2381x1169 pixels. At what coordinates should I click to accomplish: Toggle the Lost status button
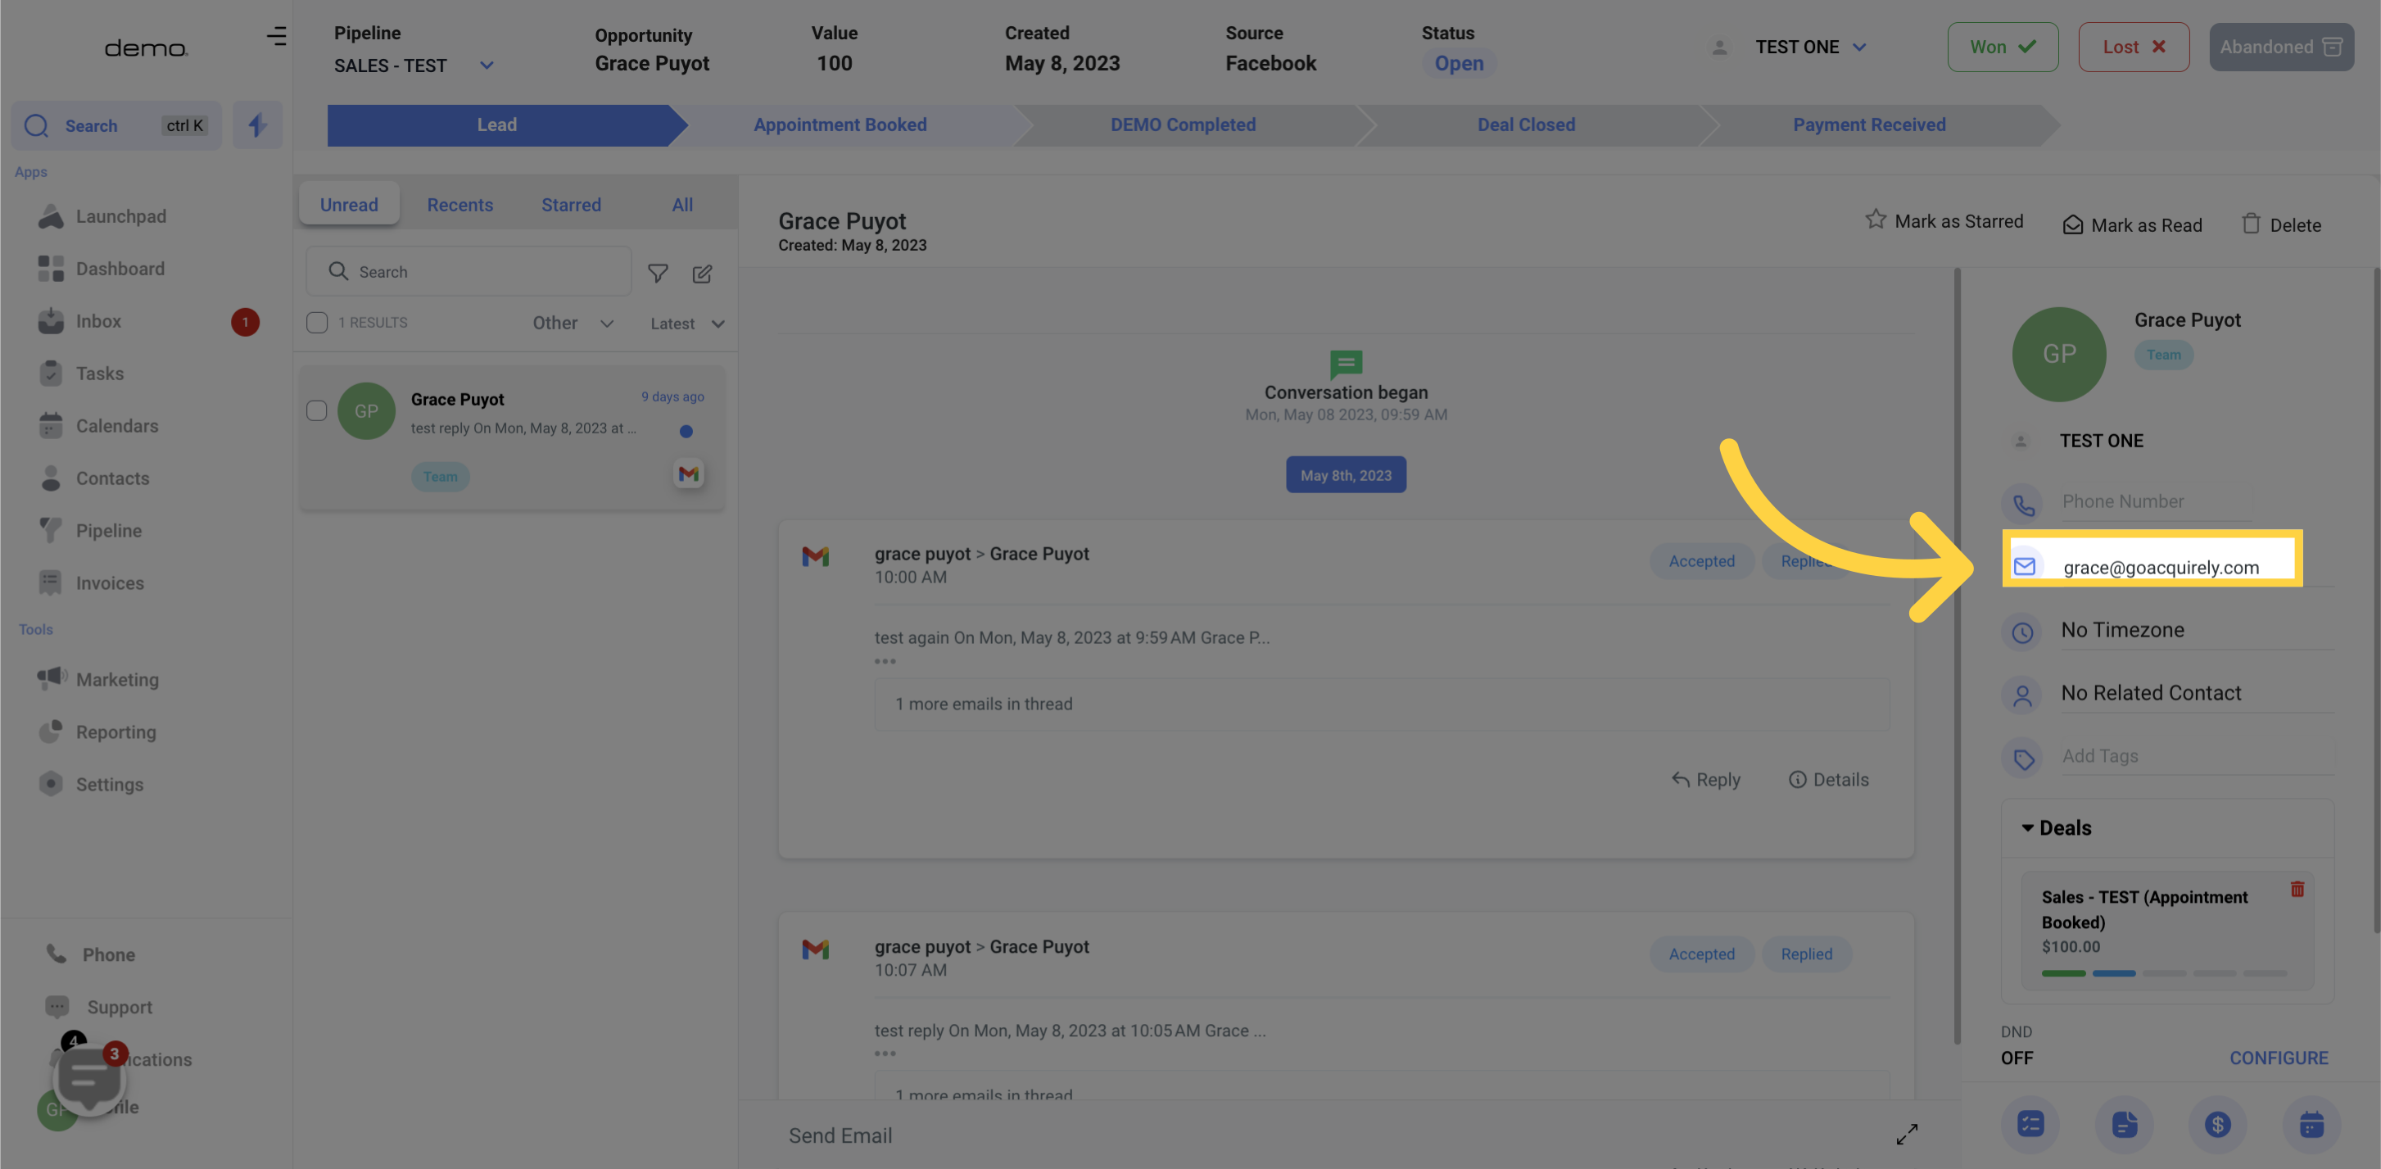(2134, 46)
